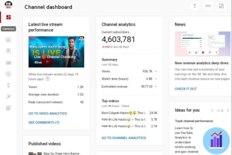Click the Views 936.7K summary row
The width and height of the screenshot is (232, 155).
tap(129, 71)
